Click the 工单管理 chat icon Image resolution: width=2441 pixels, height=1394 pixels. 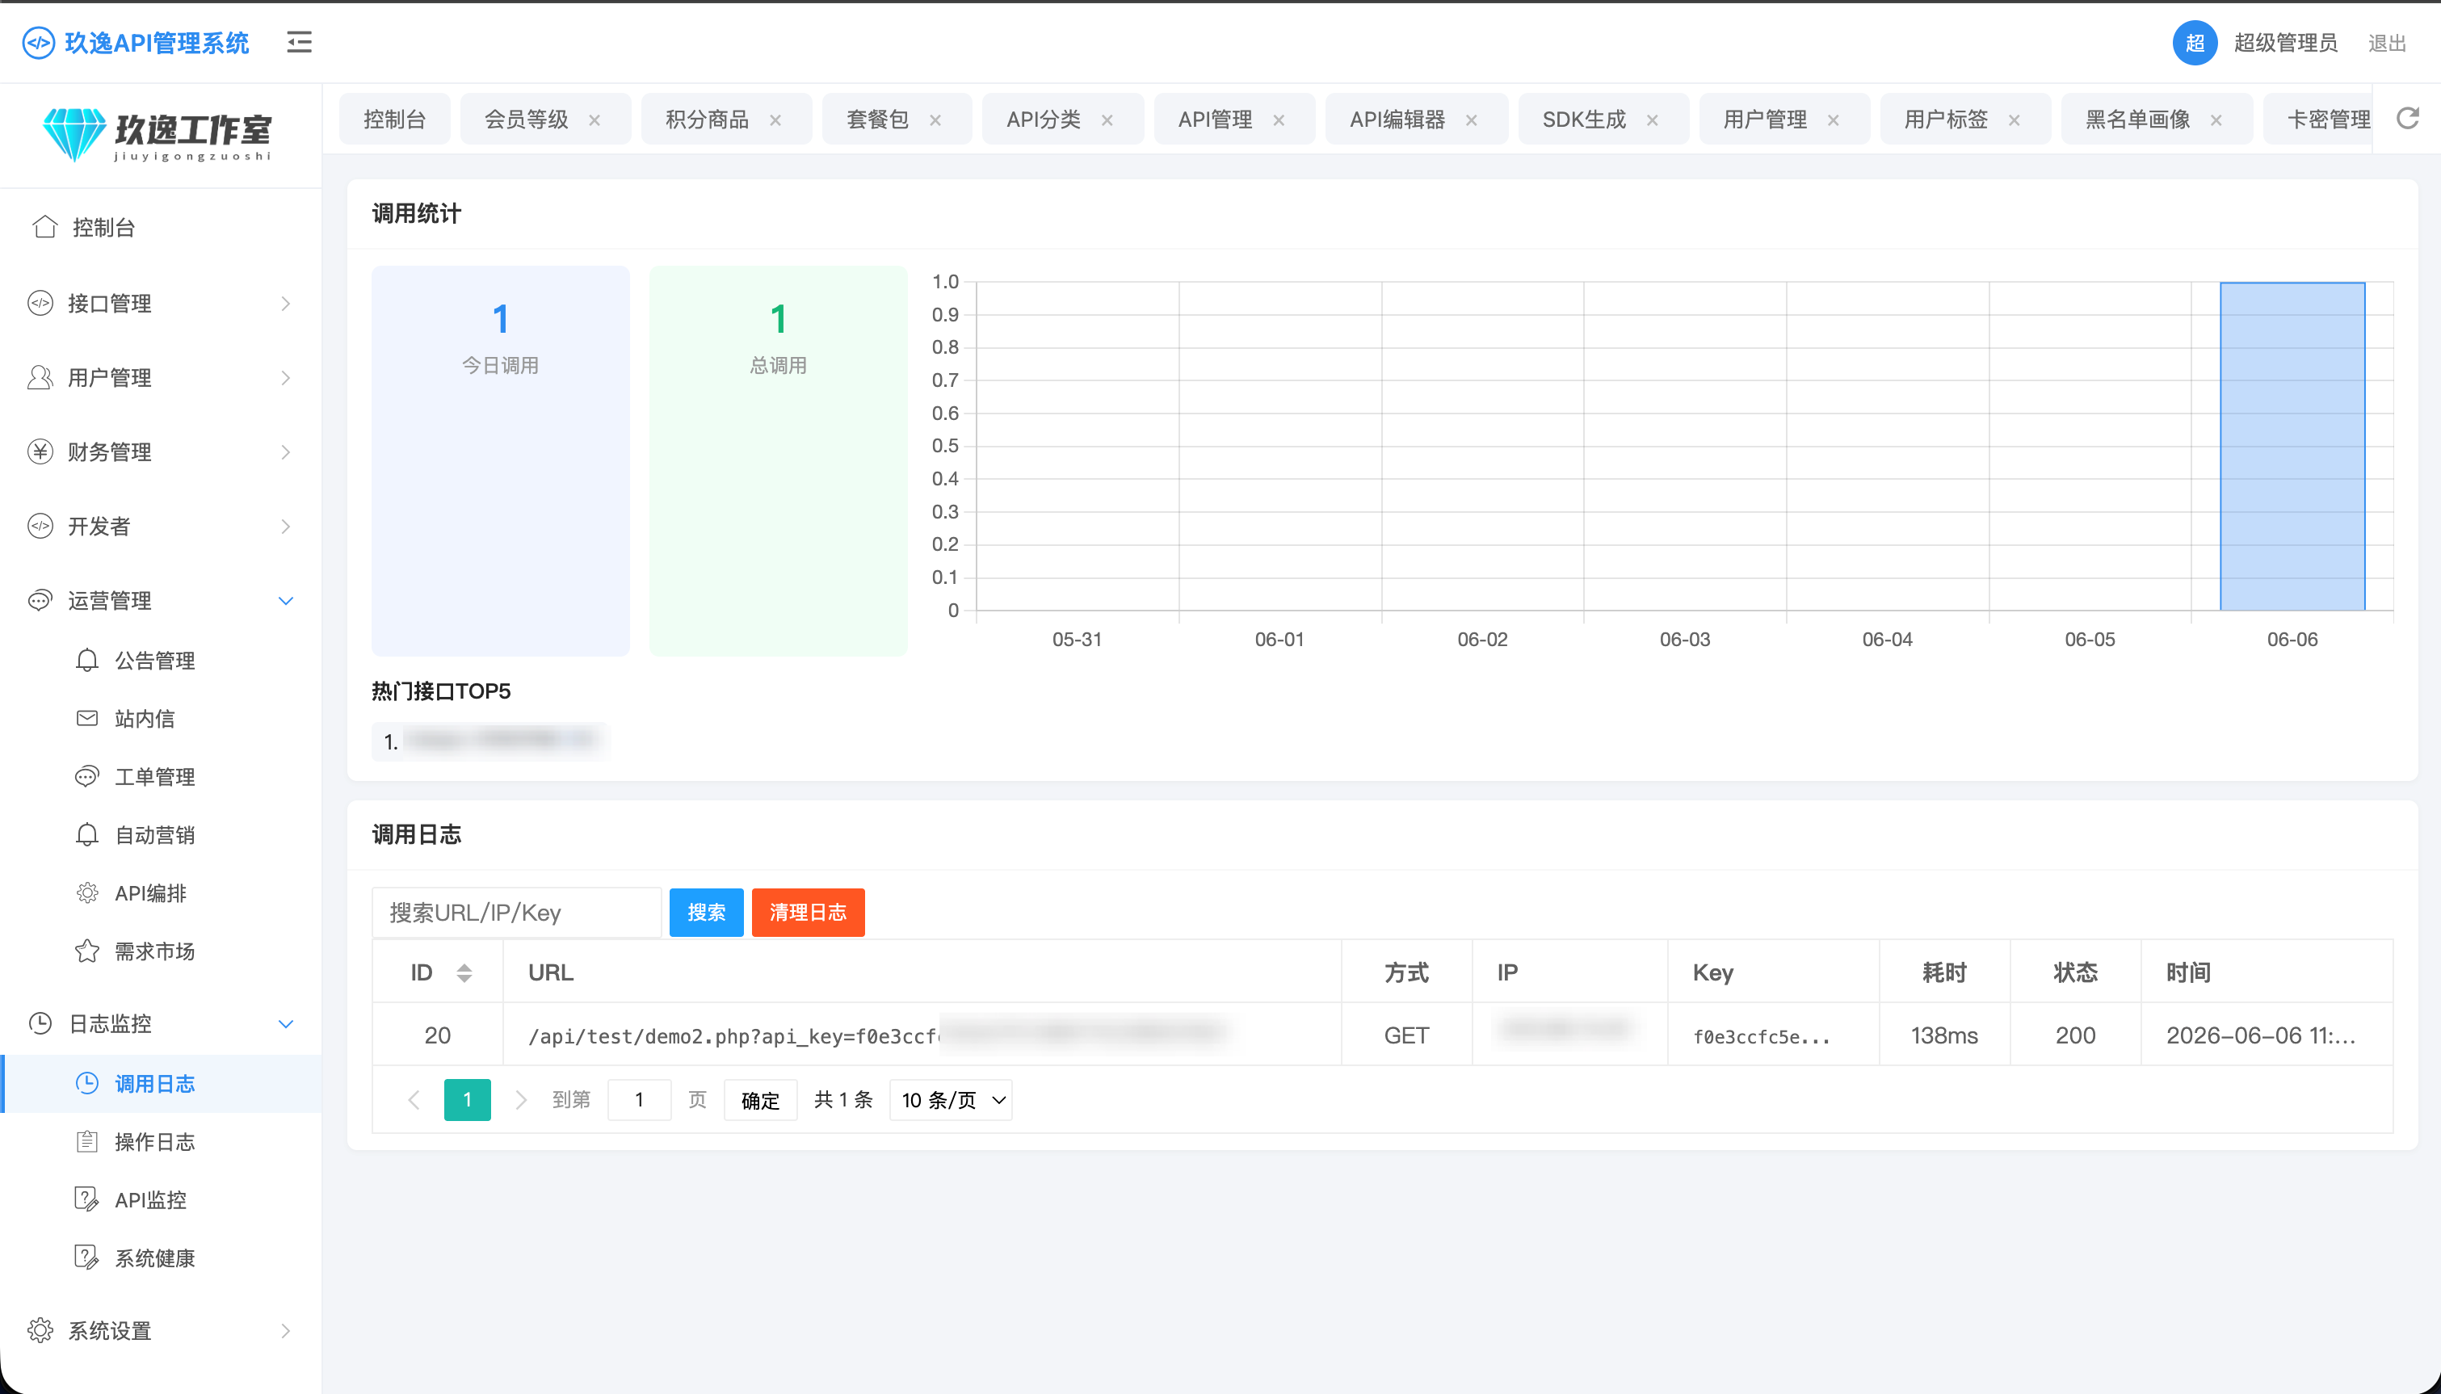[87, 776]
